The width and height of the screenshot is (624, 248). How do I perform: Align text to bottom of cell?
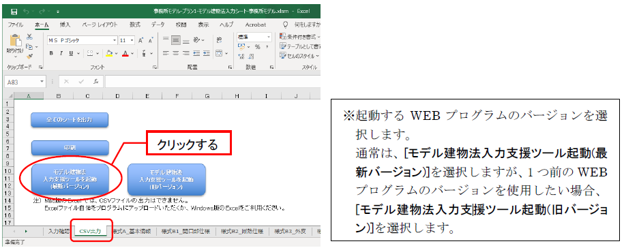(x=186, y=41)
